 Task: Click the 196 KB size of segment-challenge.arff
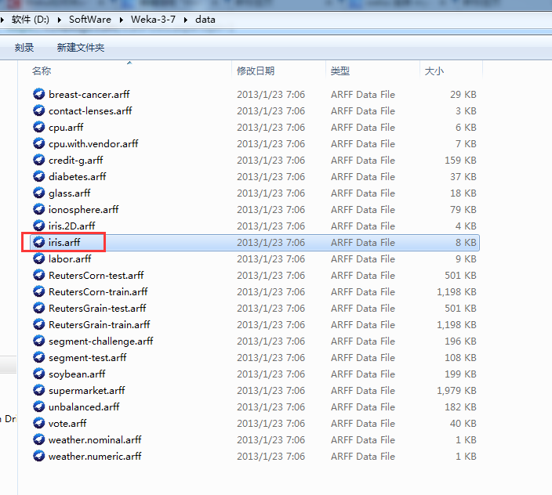tap(460, 341)
